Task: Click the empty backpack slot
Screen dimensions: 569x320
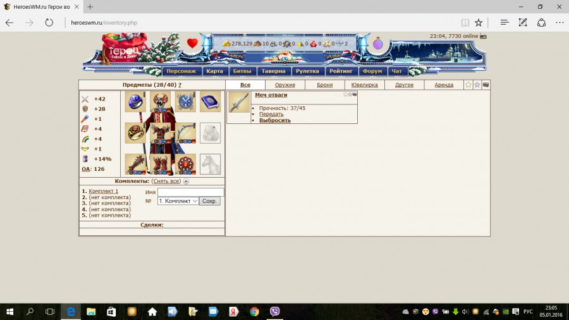Action: point(210,133)
